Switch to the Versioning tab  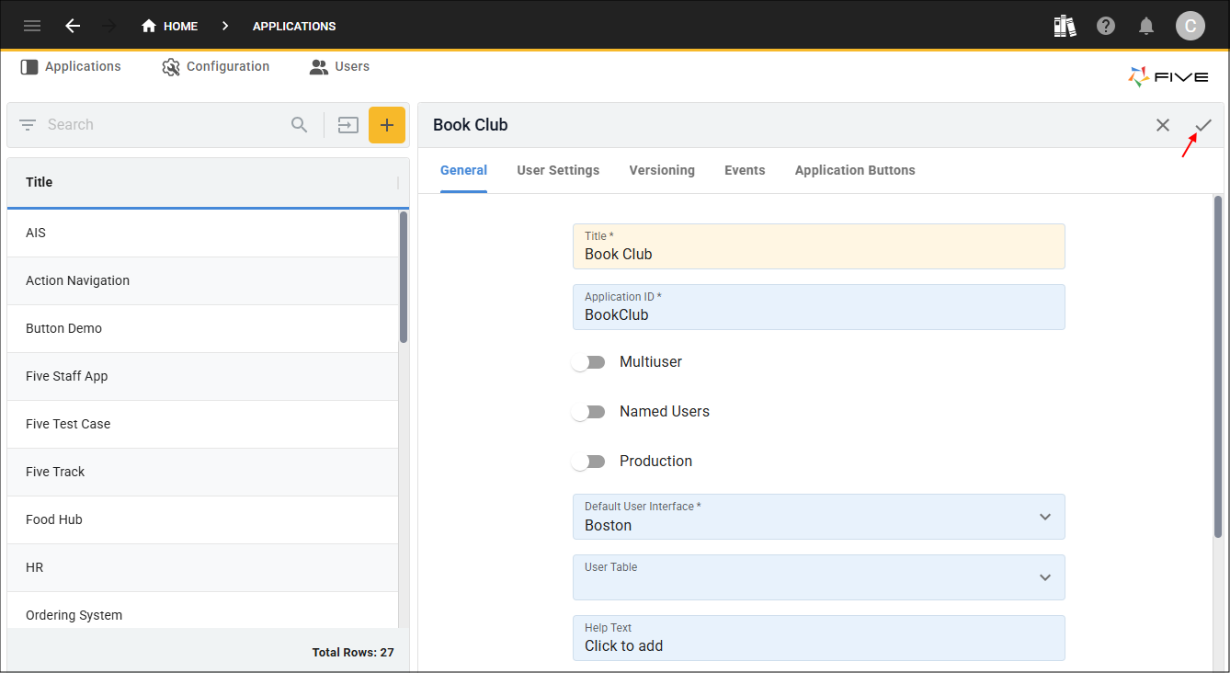point(662,170)
